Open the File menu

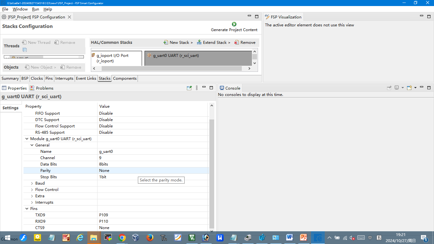tap(5, 9)
